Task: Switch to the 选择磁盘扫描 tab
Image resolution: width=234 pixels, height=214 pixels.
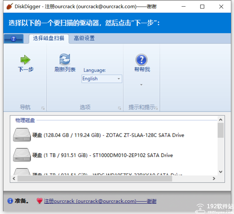Action: pyautogui.click(x=49, y=38)
